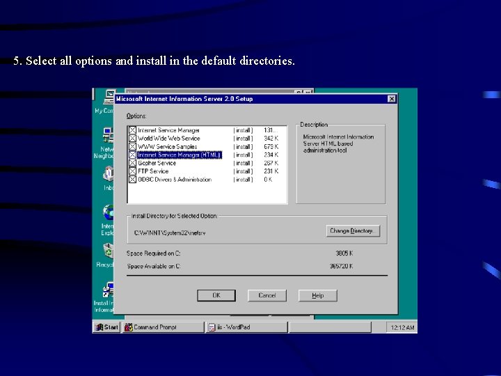Select Inbox desktop icon
The width and height of the screenshot is (501, 376).
[108, 178]
